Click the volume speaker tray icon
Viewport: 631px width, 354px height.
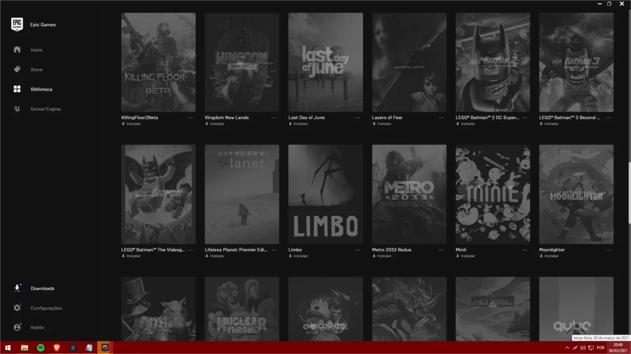(x=583, y=348)
